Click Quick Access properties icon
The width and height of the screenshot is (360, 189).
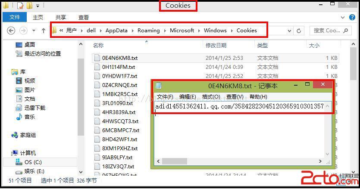(20, 5)
